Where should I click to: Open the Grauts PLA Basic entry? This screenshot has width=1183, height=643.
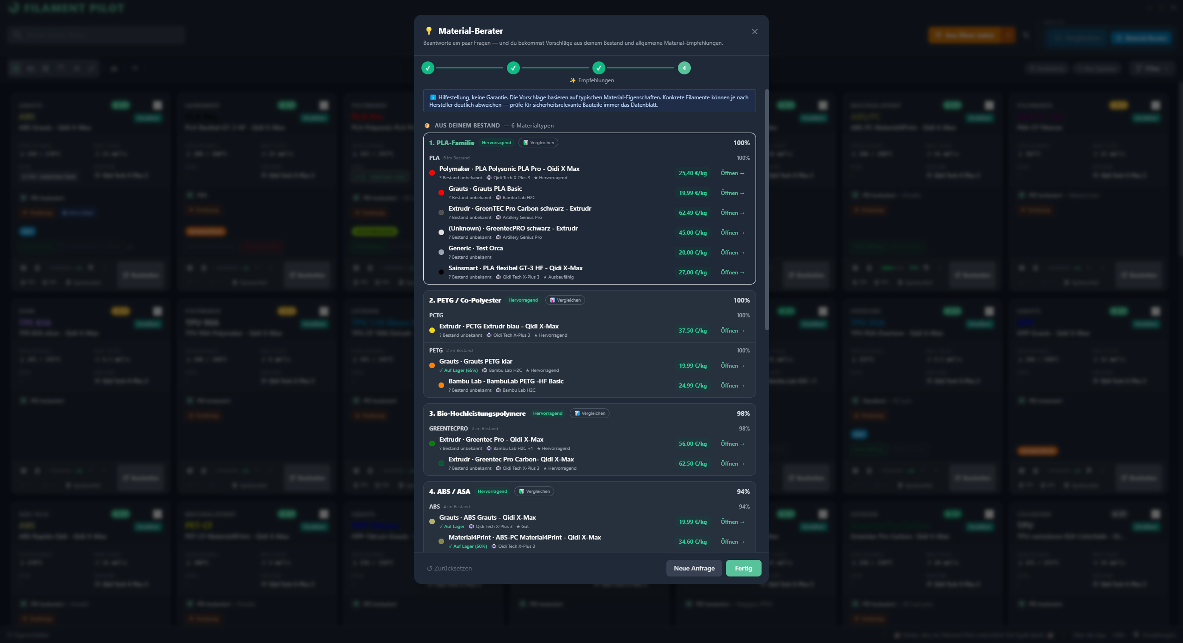[732, 193]
